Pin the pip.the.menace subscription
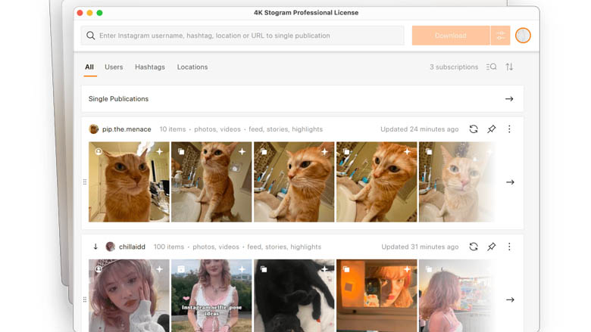The width and height of the screenshot is (591, 332). pos(492,129)
